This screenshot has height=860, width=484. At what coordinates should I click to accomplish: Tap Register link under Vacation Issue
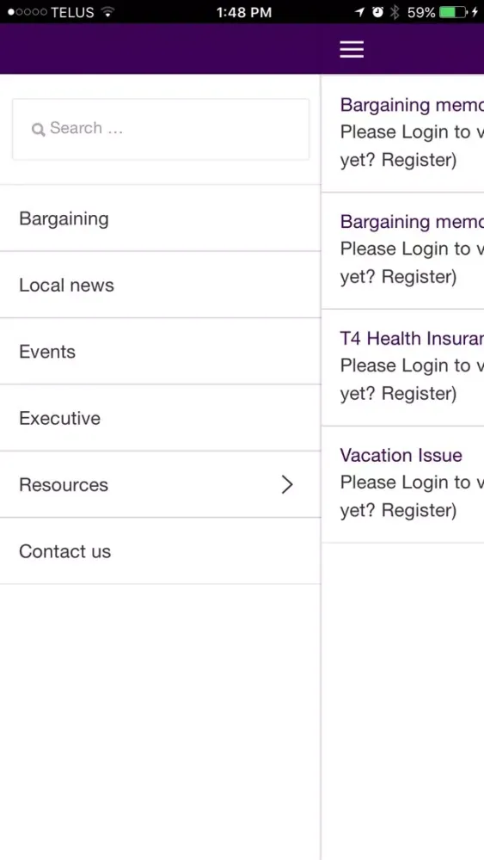pyautogui.click(x=417, y=511)
